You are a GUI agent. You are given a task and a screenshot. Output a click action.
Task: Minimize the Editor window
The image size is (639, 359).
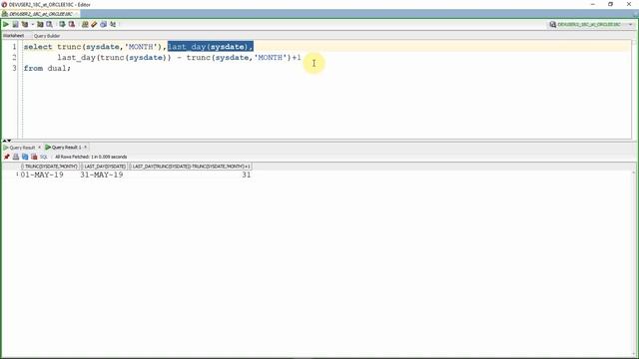point(592,4)
